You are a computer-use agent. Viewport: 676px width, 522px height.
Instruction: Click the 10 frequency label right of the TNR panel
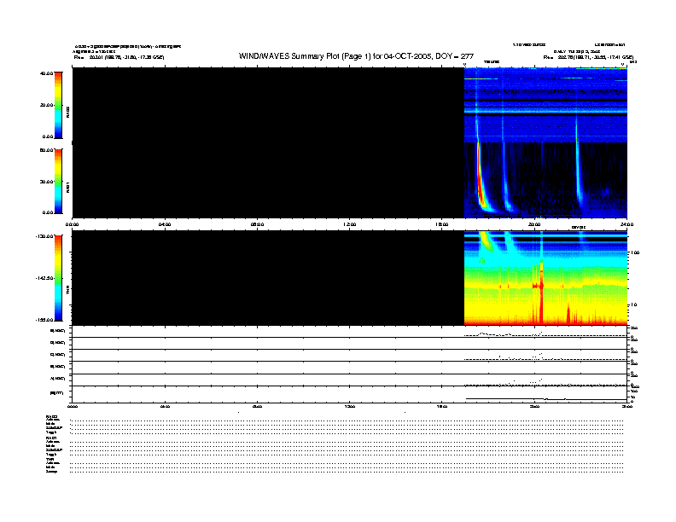(633, 305)
